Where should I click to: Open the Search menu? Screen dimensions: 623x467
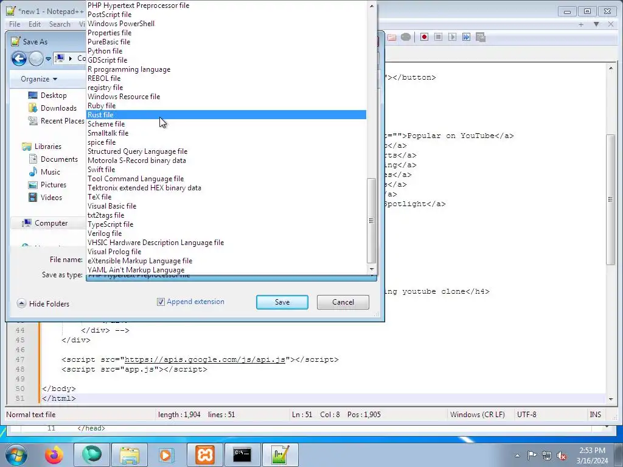pos(60,24)
